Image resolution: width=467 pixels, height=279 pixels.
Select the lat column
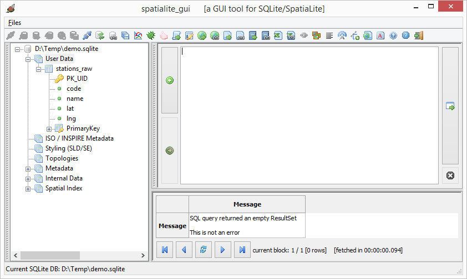click(x=70, y=108)
